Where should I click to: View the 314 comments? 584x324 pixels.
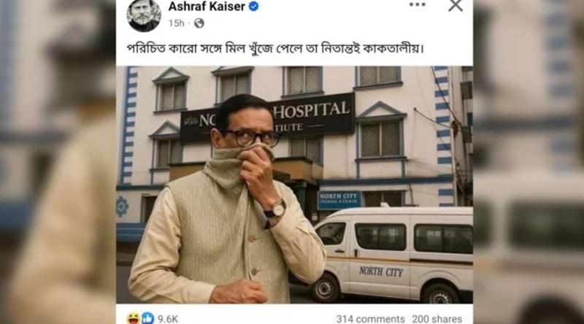tap(370, 319)
